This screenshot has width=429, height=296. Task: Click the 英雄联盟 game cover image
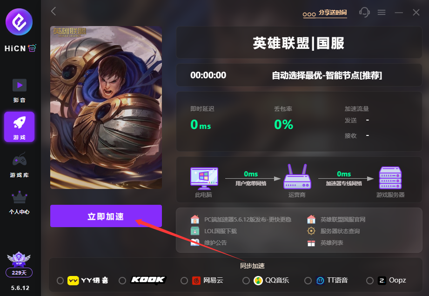pos(106,108)
